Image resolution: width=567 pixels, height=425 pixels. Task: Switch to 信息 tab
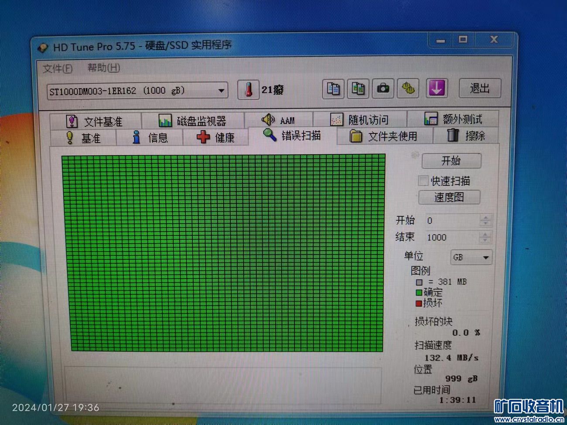coord(150,138)
